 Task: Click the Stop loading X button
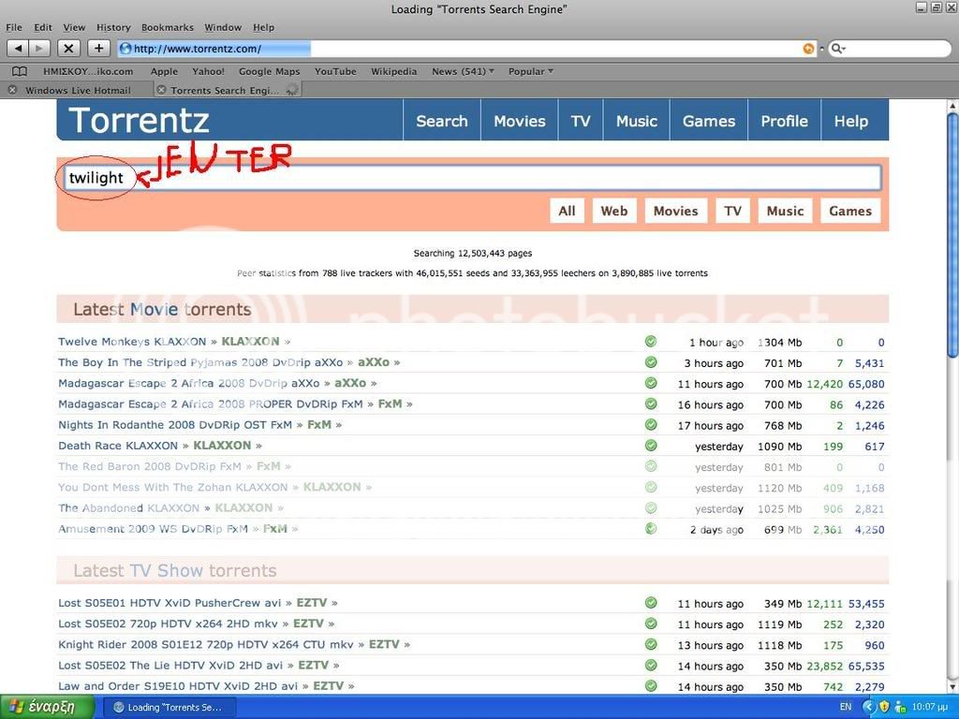pyautogui.click(x=69, y=48)
